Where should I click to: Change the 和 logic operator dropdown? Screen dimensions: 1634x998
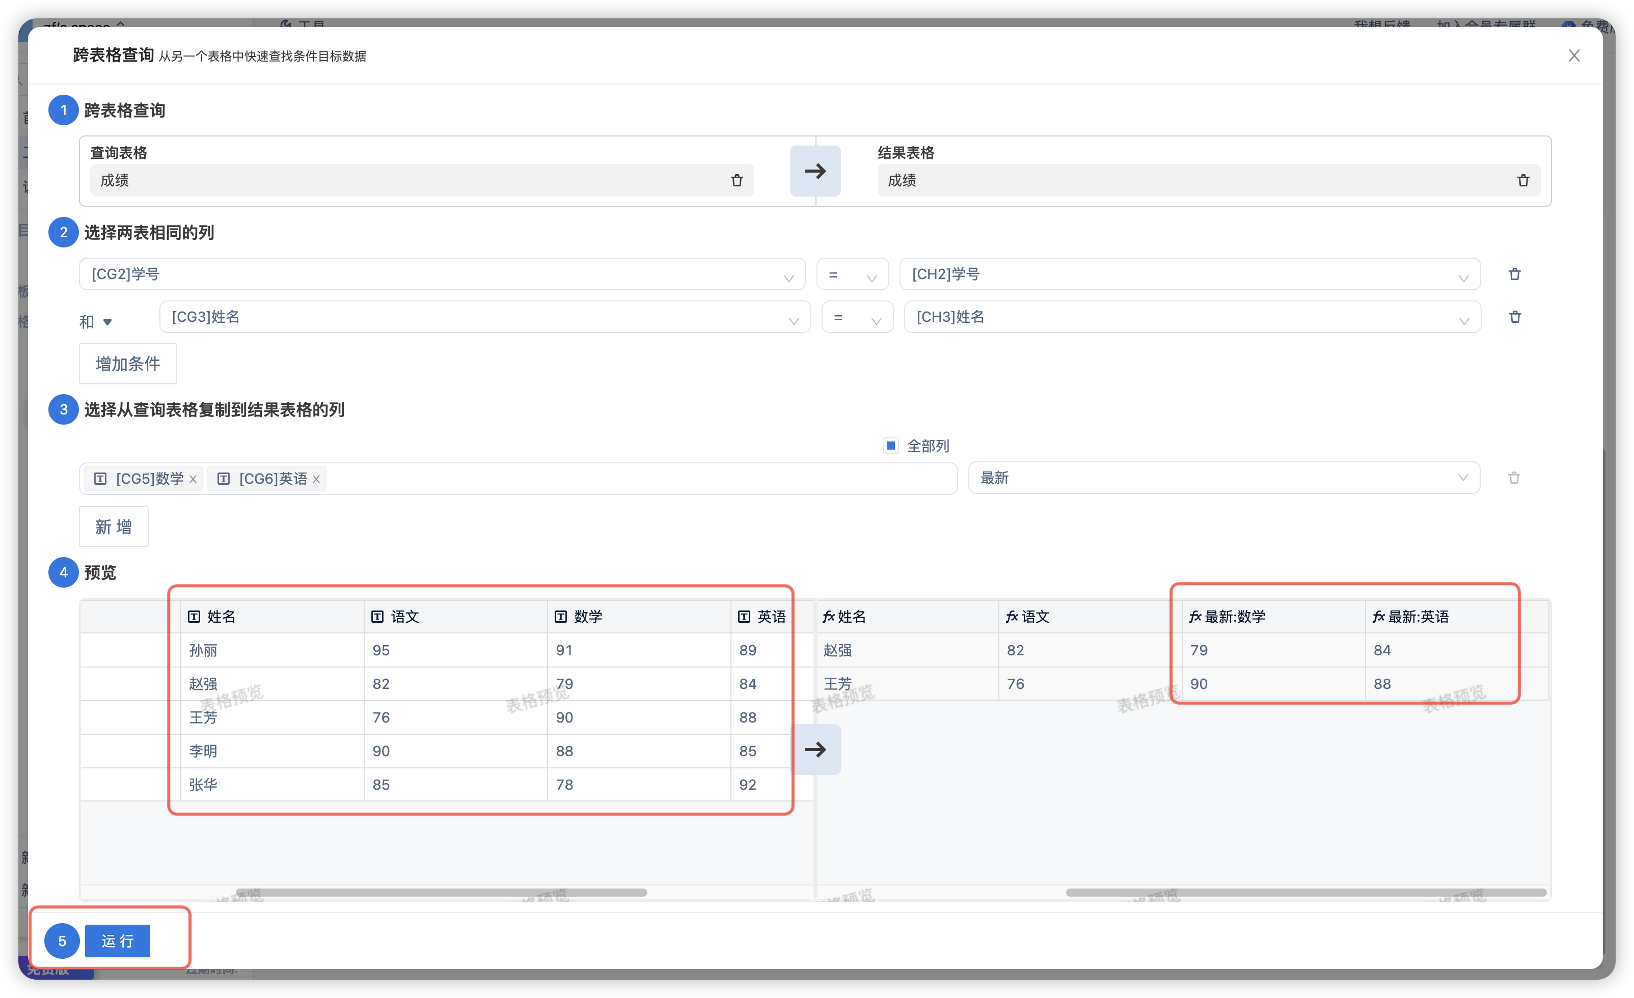pos(96,322)
